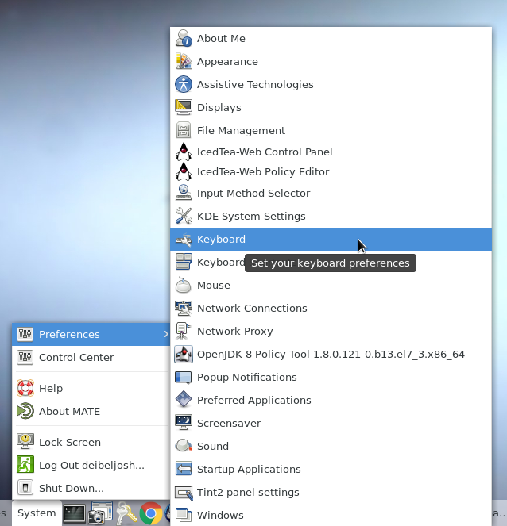Select Control Center from the System menu
Viewport: 507px width, 526px height.
(75, 357)
